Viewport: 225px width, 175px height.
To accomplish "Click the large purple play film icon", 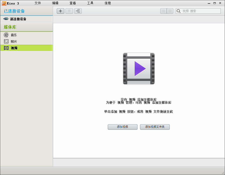I will click(139, 68).
